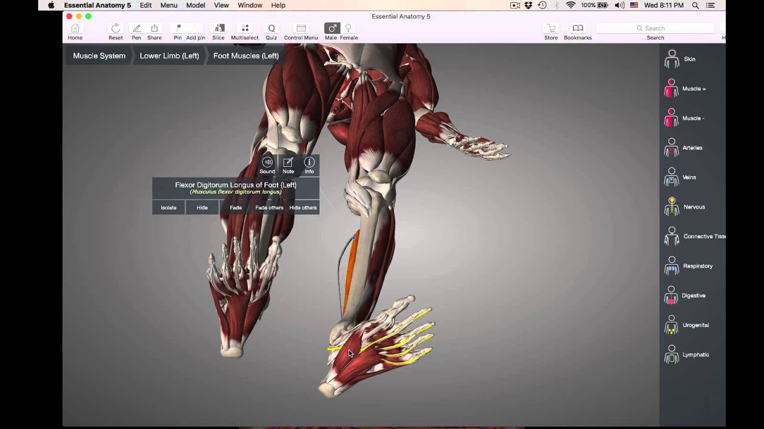Screen dimensions: 764x429
Task: Reset the anatomy model
Action: 116,32
